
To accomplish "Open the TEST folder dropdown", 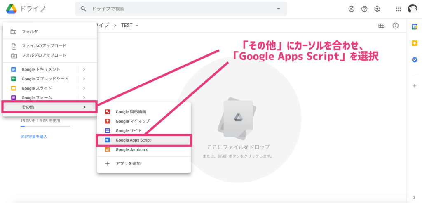I will 137,26.
